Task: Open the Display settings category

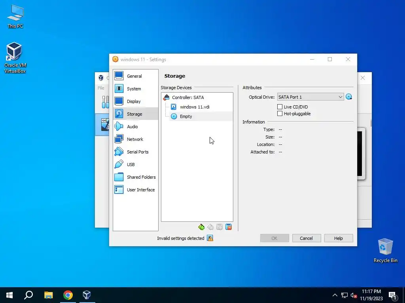Action: click(x=136, y=101)
